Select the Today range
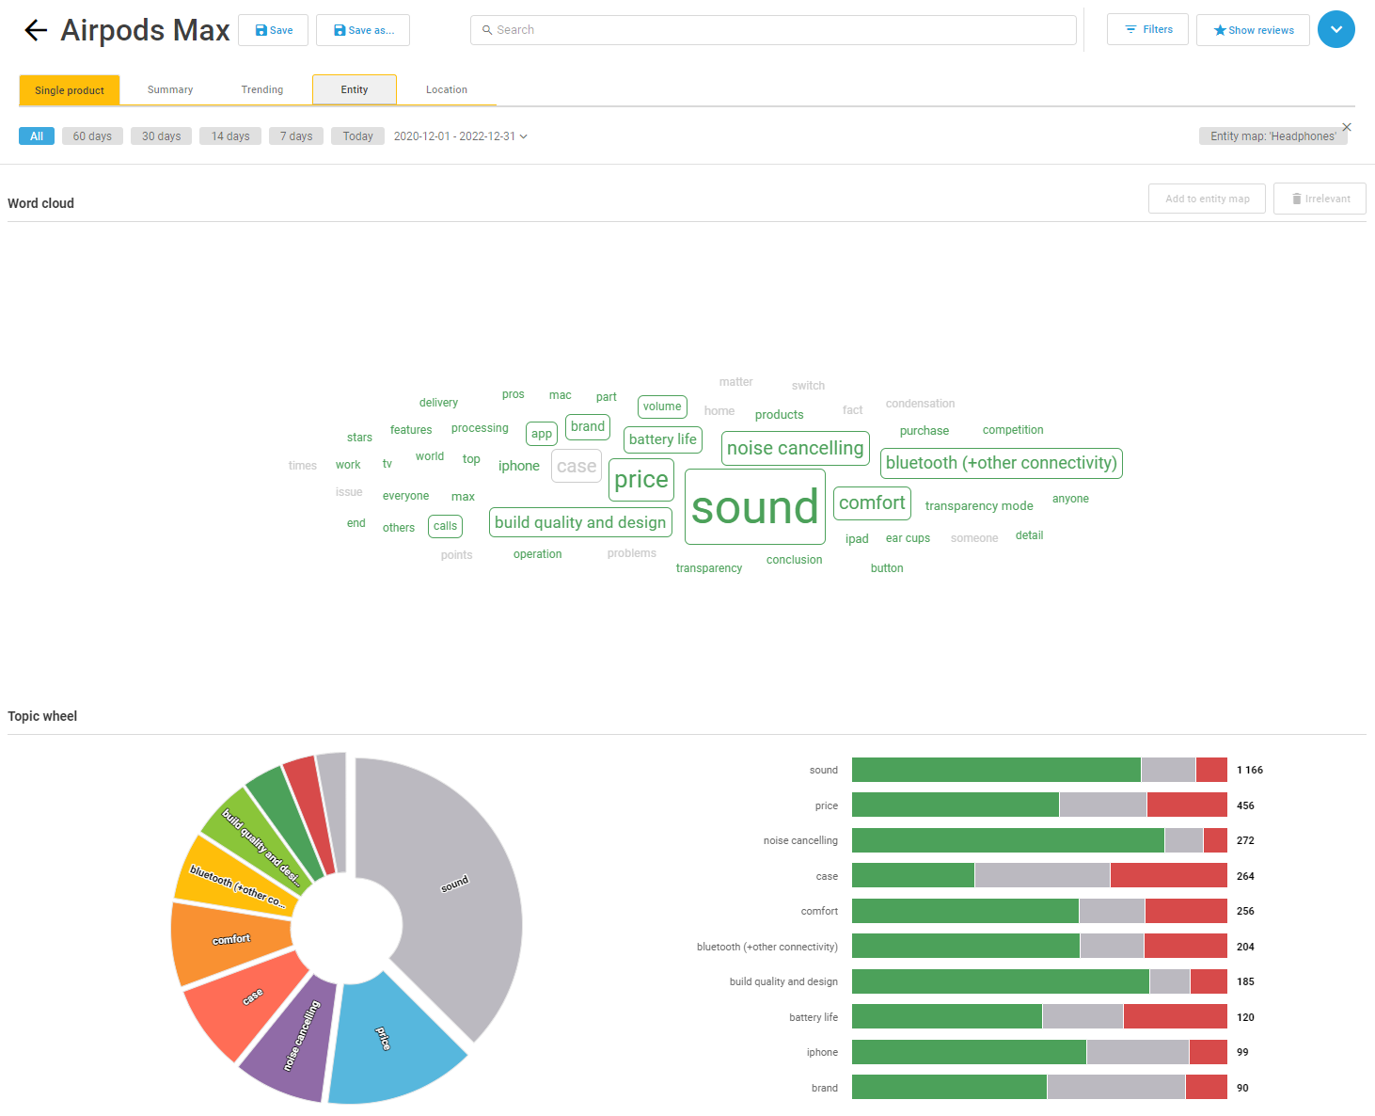The width and height of the screenshot is (1375, 1116). pos(358,136)
